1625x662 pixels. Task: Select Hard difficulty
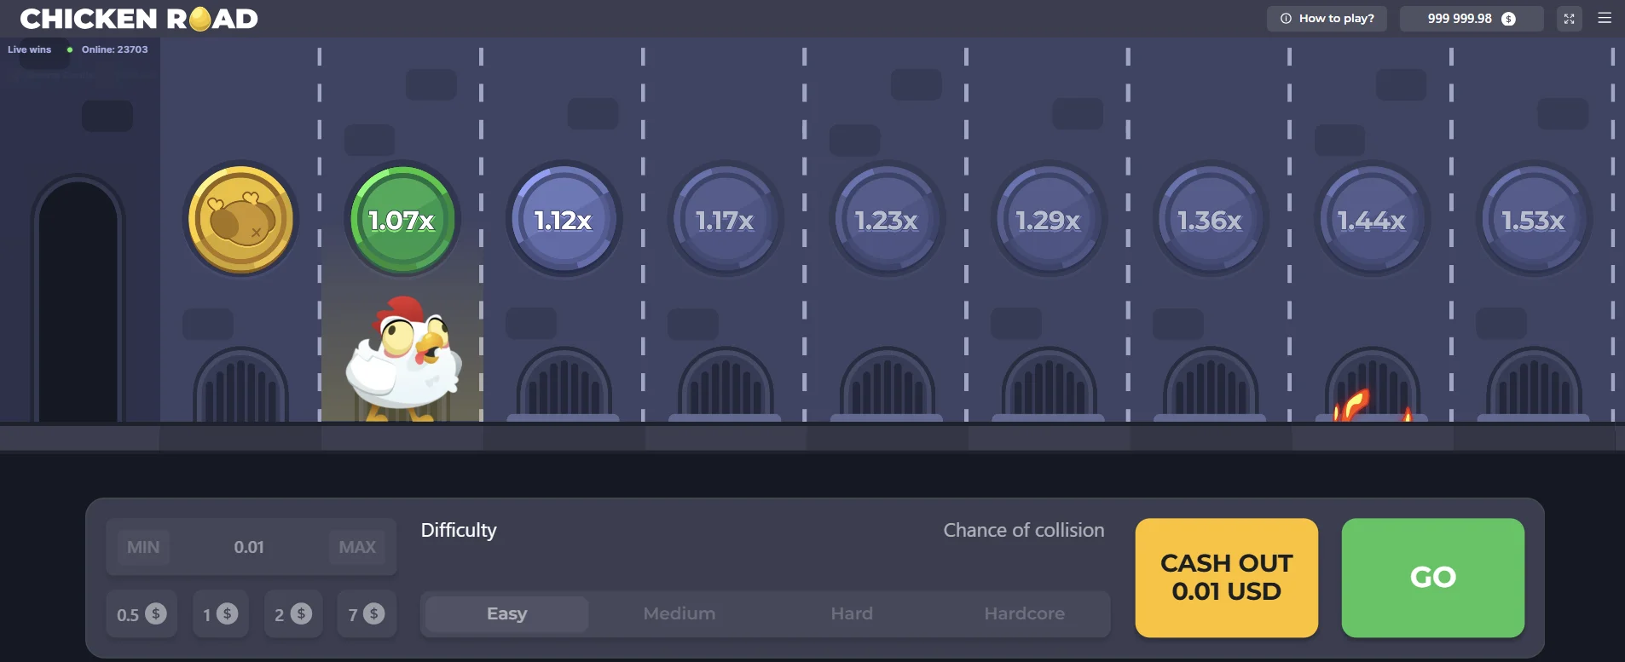[x=852, y=613]
